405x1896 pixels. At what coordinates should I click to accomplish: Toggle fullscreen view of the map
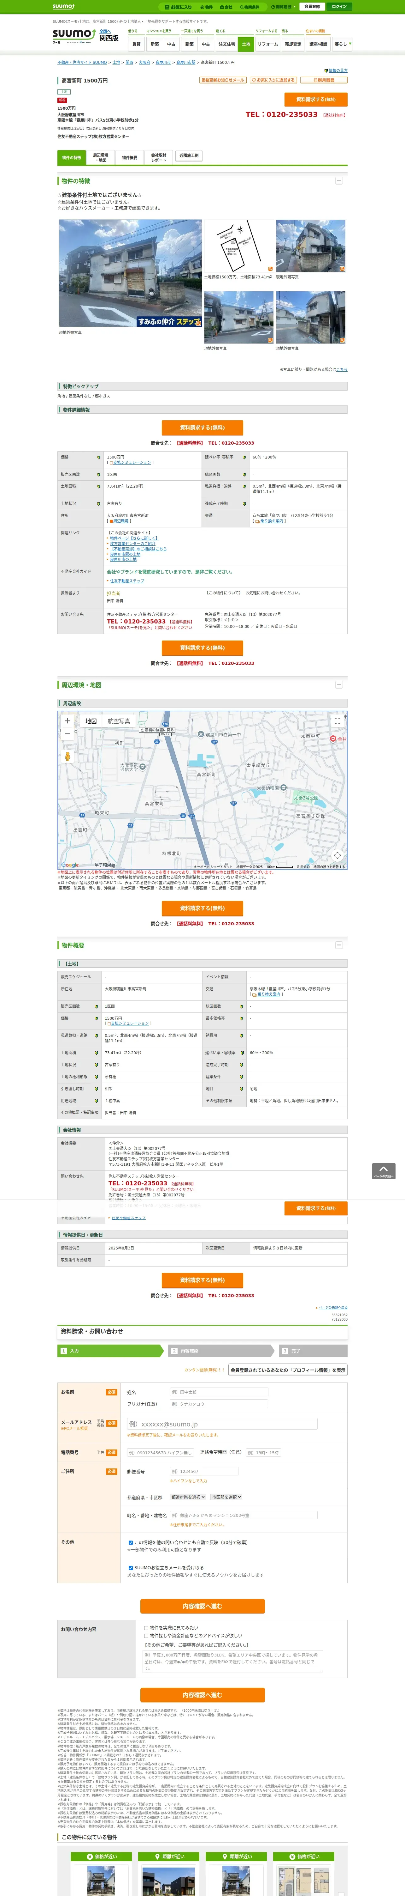[x=337, y=720]
